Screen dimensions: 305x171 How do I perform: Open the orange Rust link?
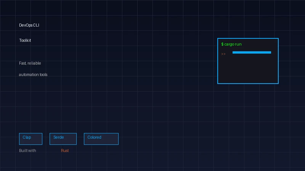pos(65,151)
